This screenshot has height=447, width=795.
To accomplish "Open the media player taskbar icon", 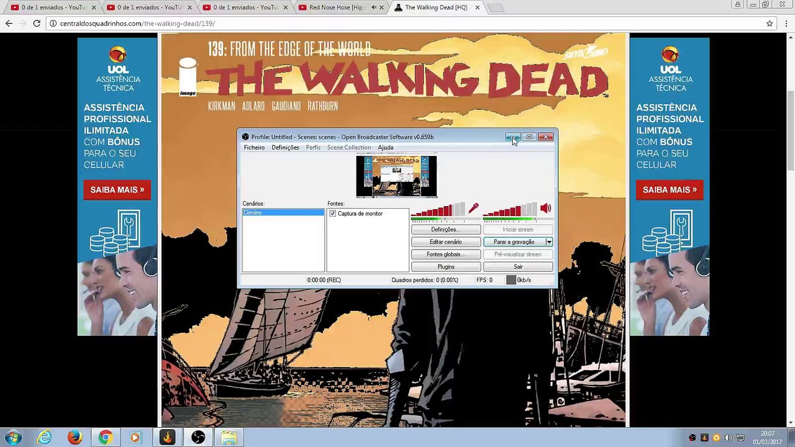I will (135, 438).
